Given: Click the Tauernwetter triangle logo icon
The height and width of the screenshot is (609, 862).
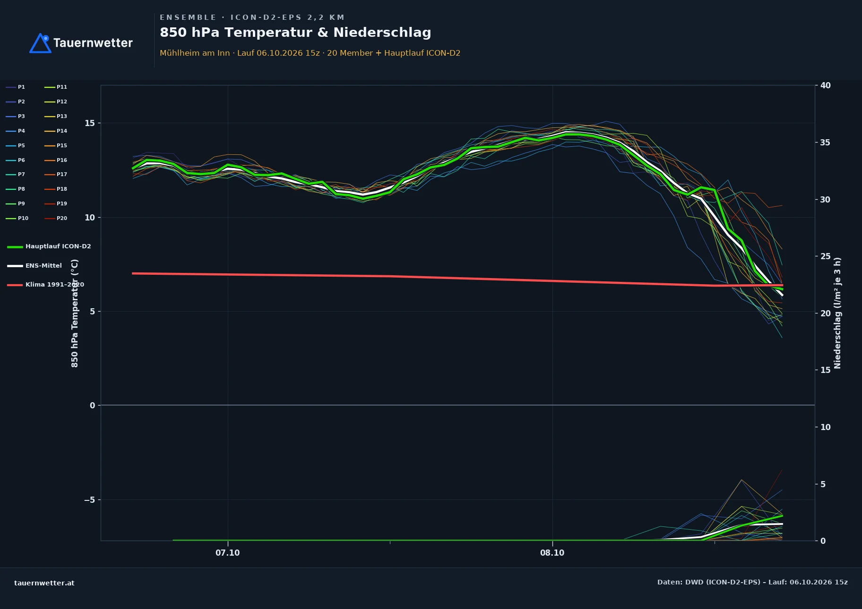Looking at the screenshot, I should pos(40,43).
